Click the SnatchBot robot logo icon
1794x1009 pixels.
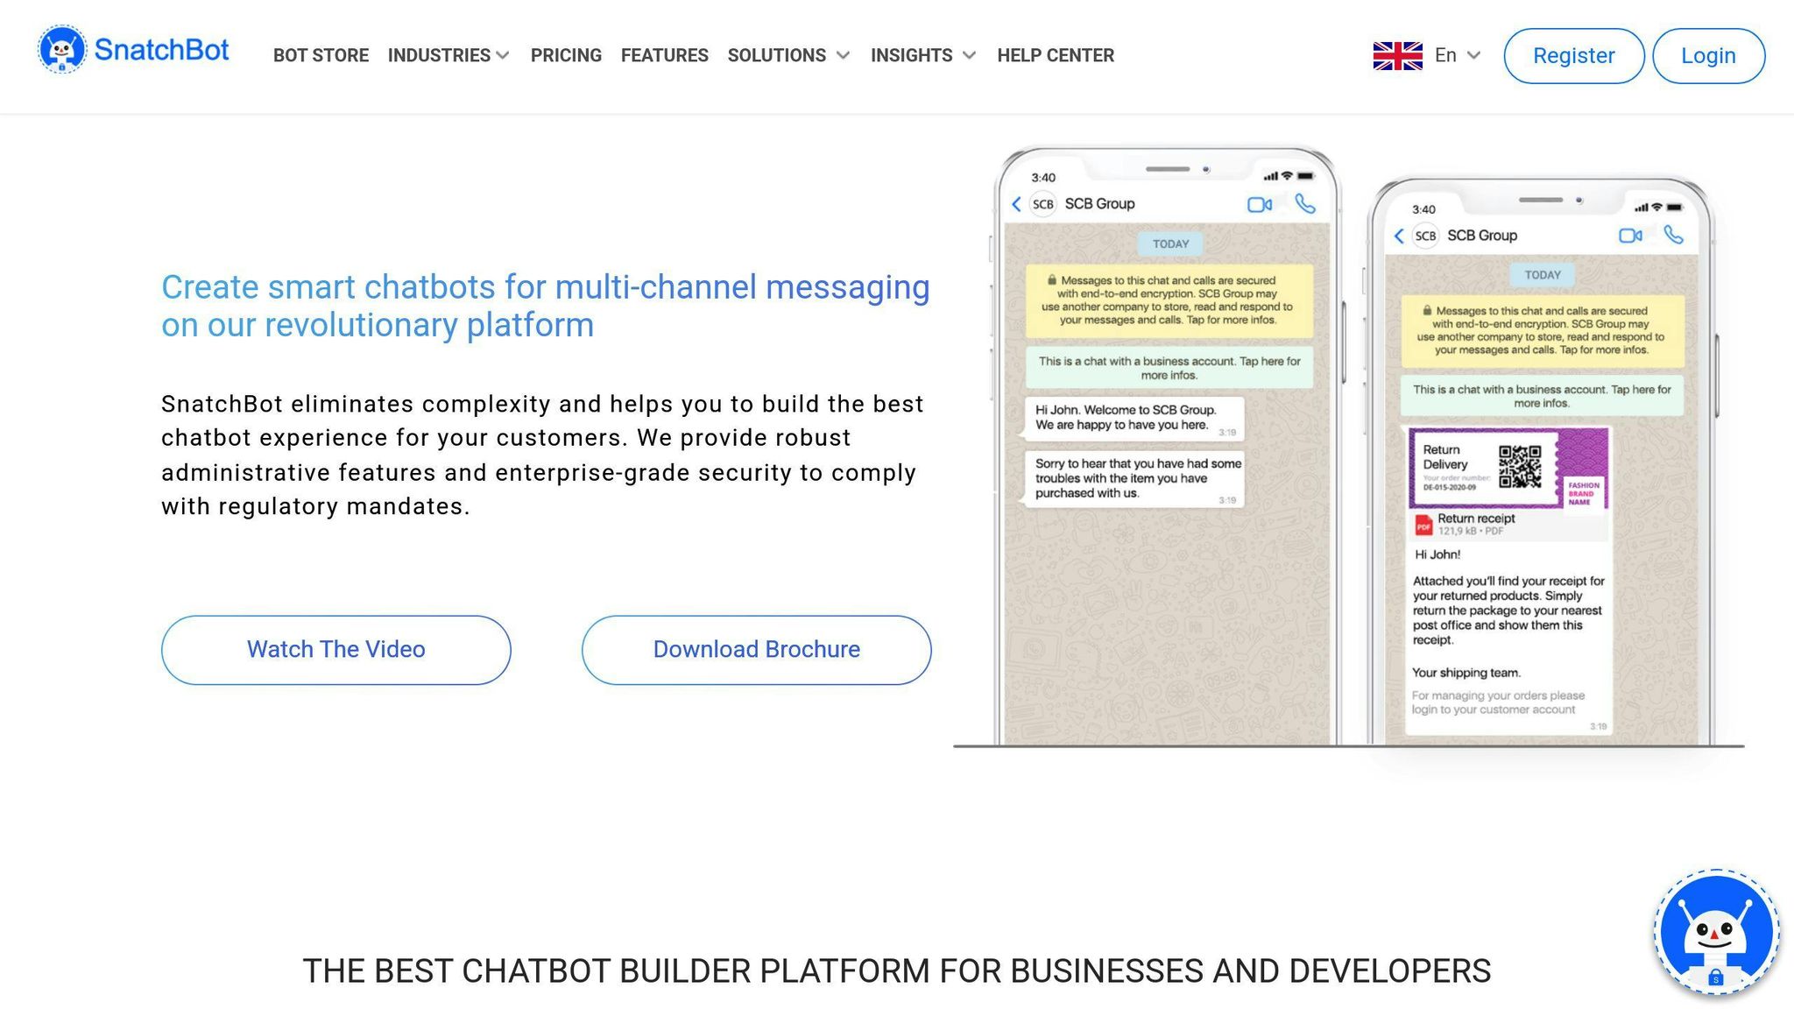coord(61,50)
